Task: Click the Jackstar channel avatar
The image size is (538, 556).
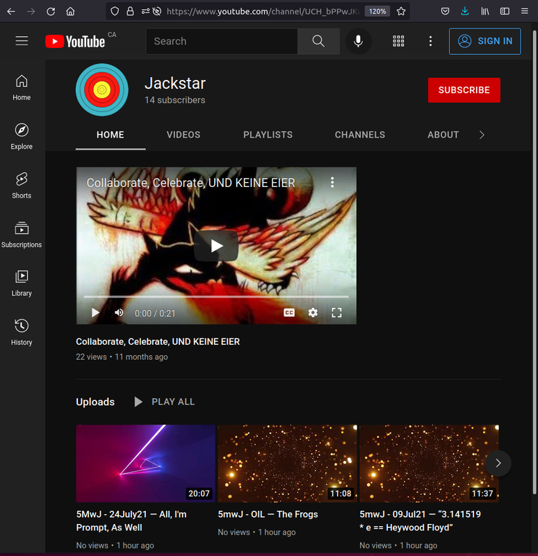Action: (x=102, y=90)
